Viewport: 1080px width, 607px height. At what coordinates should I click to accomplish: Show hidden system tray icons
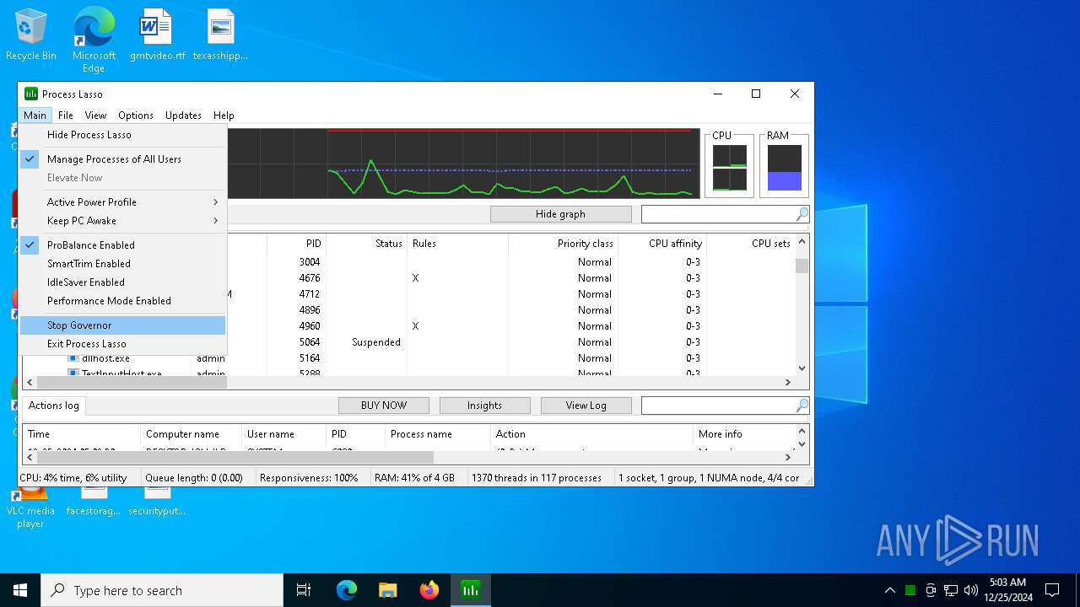point(889,590)
